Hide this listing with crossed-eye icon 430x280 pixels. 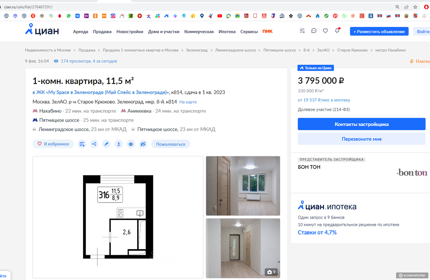coord(143,144)
